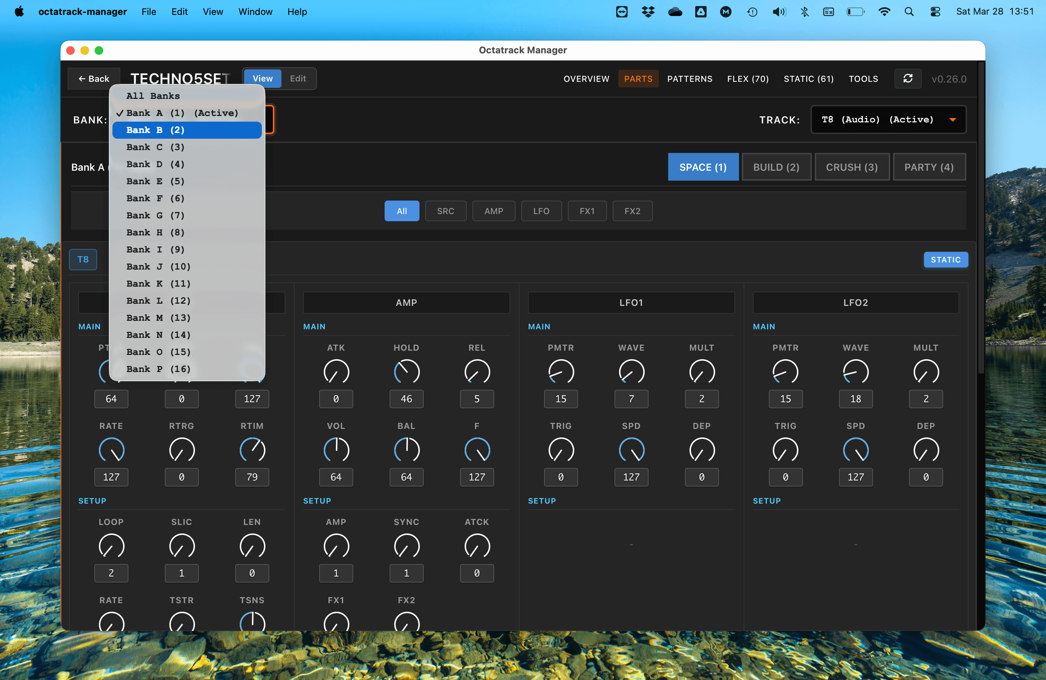Adjust the ATK knob in the AMP section
Screen dimensions: 1046x680
pos(336,372)
